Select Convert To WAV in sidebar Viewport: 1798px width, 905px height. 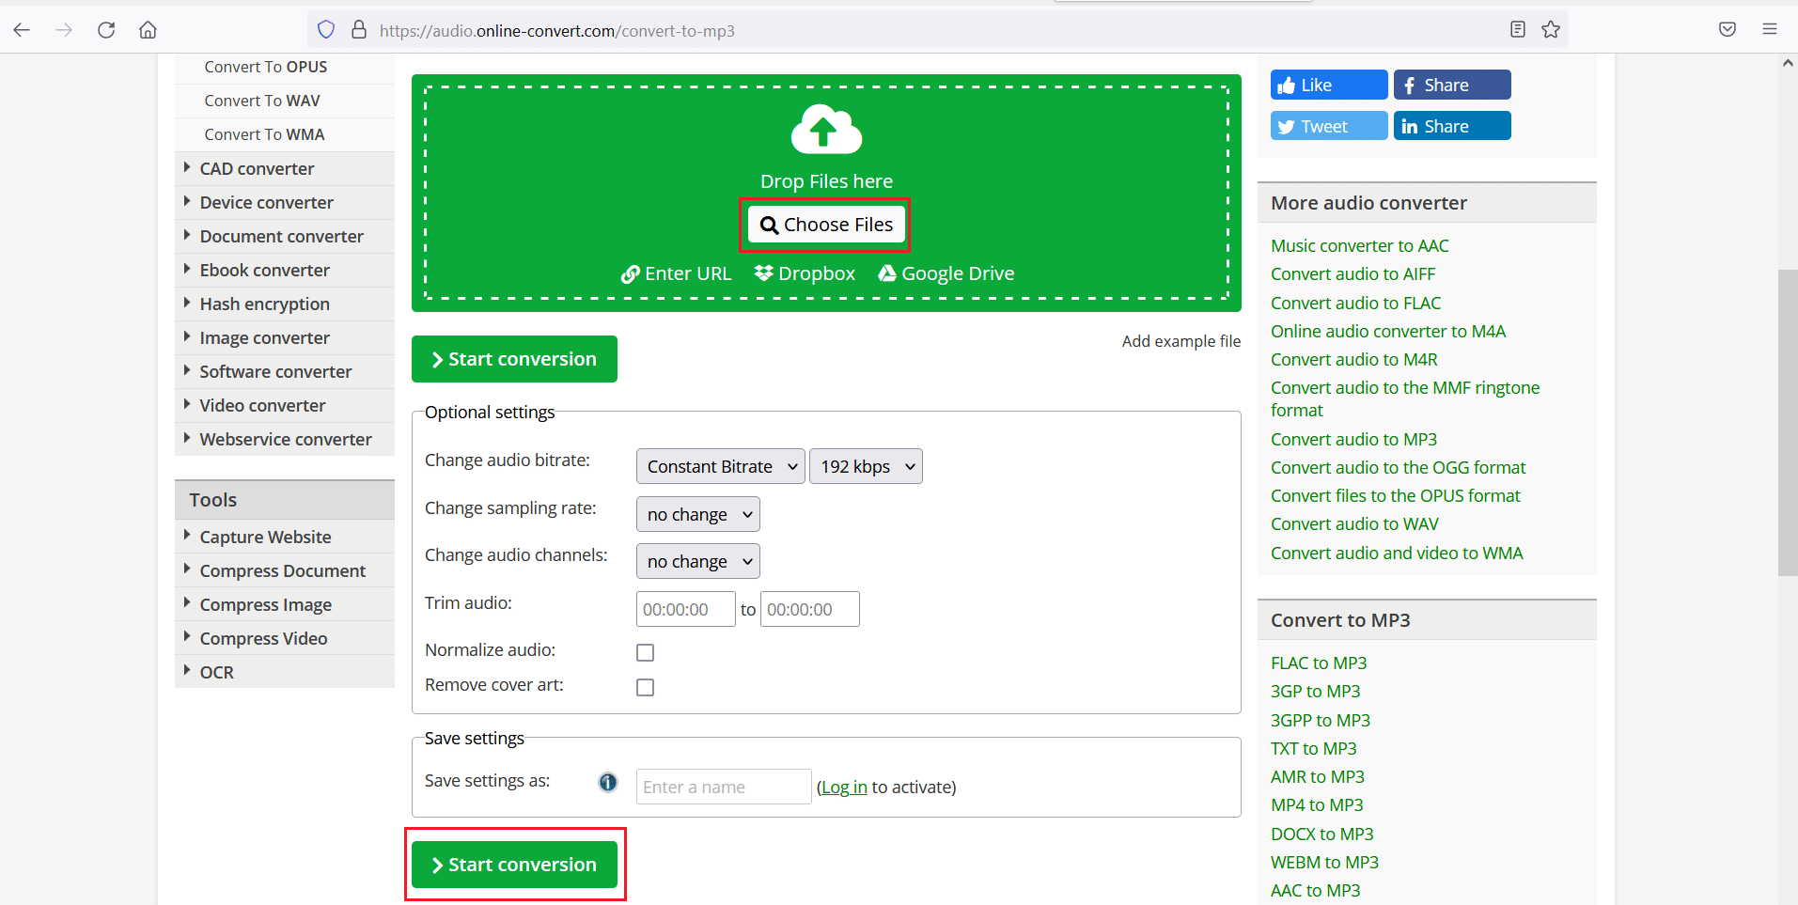point(262,101)
